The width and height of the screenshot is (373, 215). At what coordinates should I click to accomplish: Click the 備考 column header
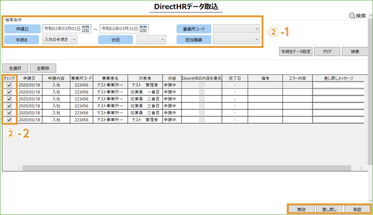(x=265, y=78)
